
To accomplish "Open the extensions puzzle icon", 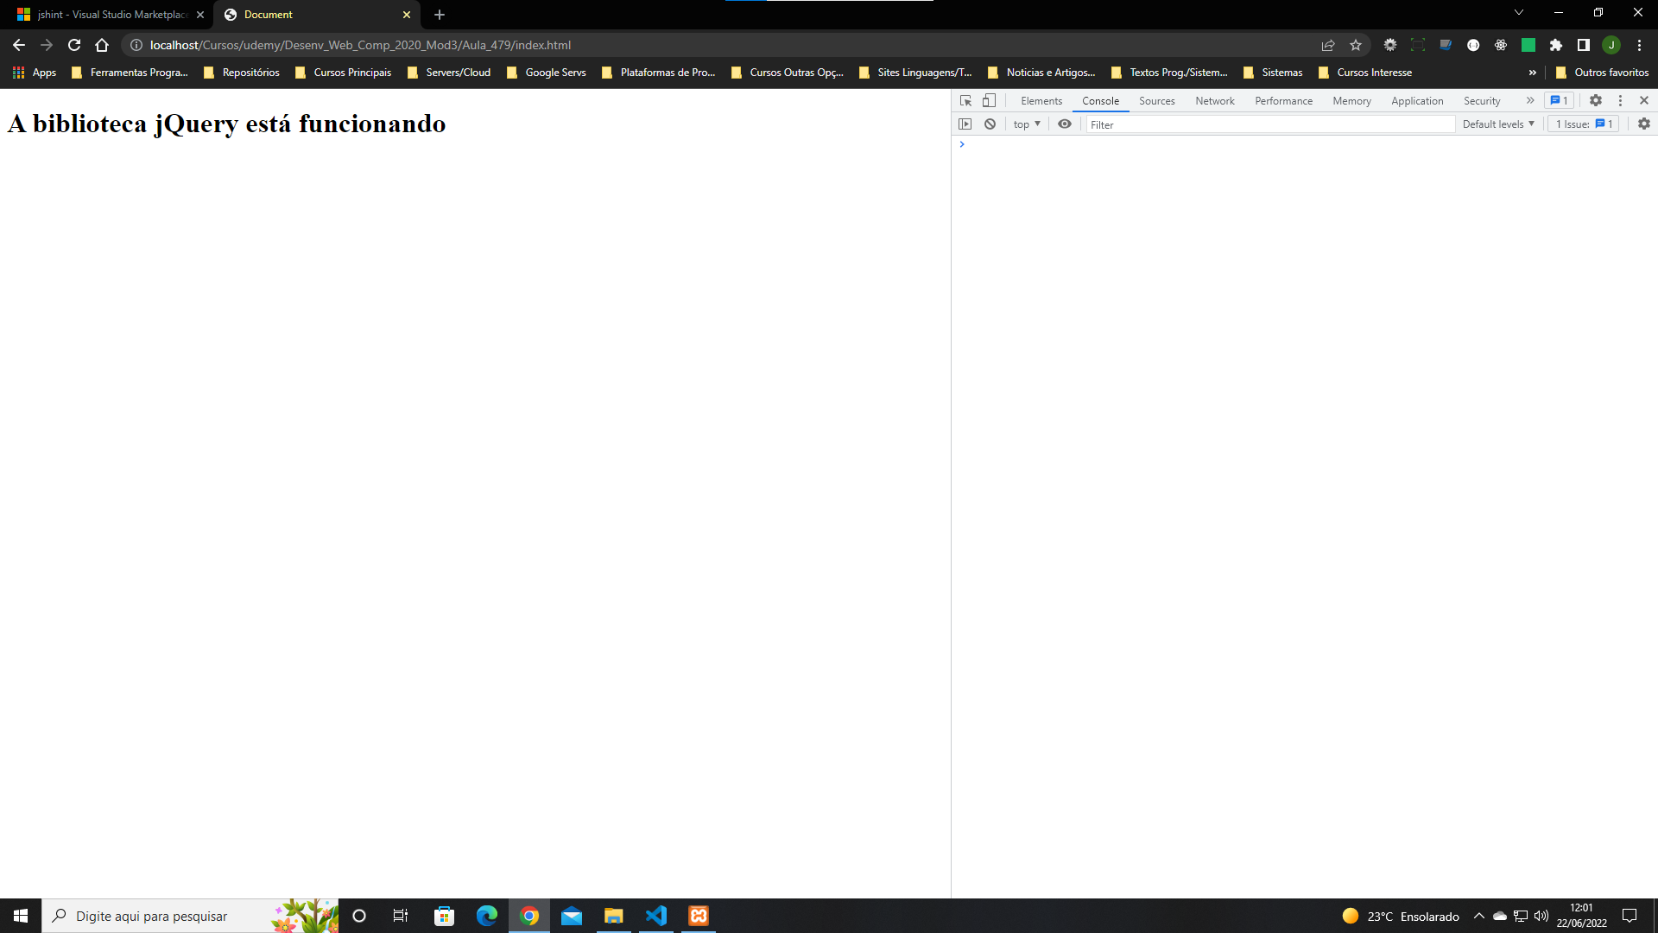I will (1556, 45).
